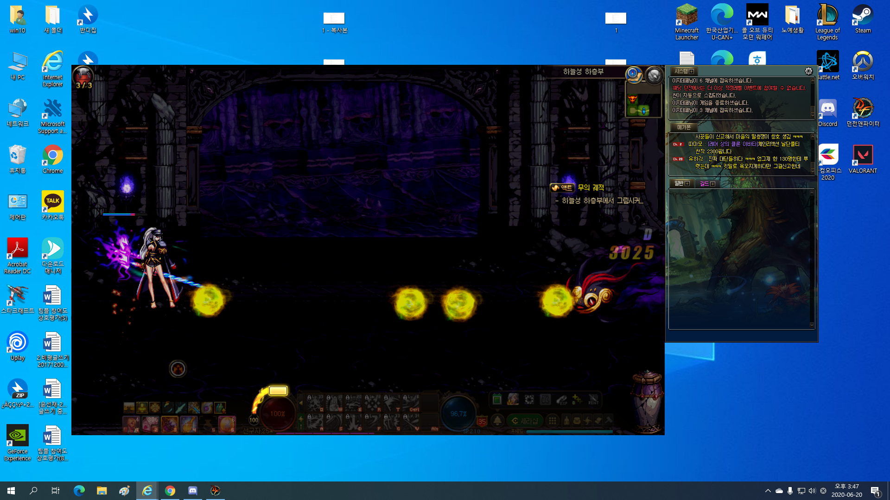Open the chat settings gear icon

click(808, 71)
